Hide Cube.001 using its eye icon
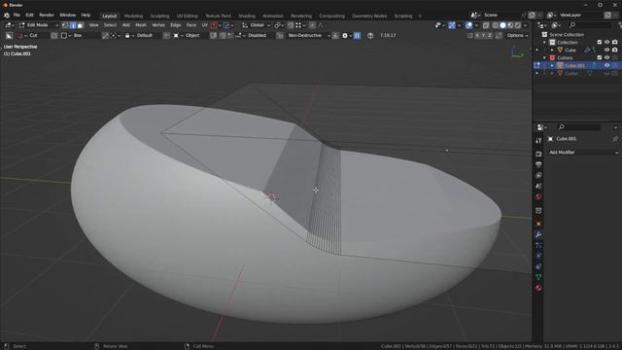 (606, 65)
